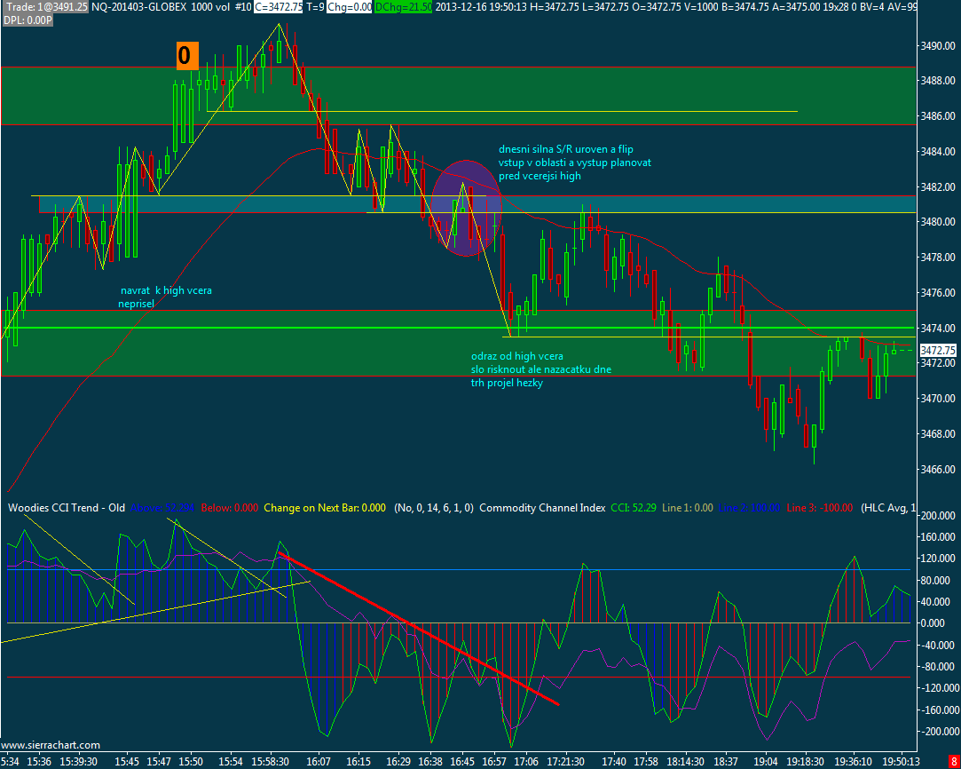Click the 19:04 time axis label
The width and height of the screenshot is (961, 769).
tap(767, 761)
